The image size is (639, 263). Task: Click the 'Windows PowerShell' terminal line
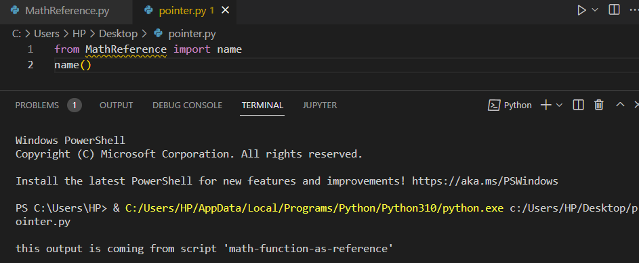click(x=70, y=141)
